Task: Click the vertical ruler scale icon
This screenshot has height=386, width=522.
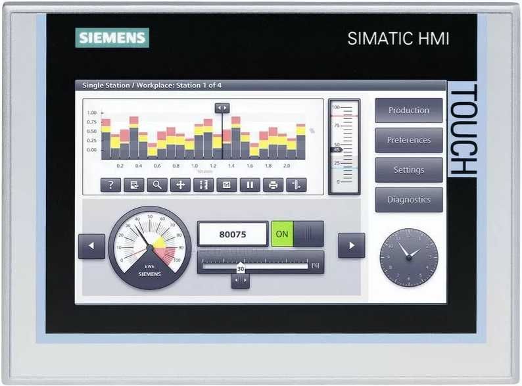Action: [204, 185]
